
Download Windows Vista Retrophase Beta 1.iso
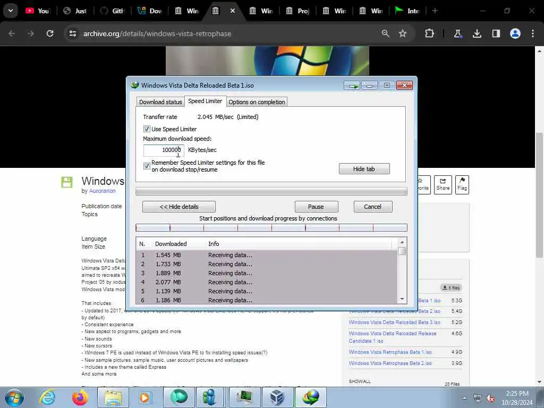390,352
